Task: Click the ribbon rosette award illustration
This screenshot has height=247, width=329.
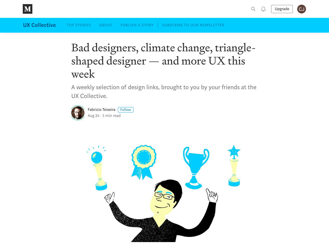Action: 143,161
